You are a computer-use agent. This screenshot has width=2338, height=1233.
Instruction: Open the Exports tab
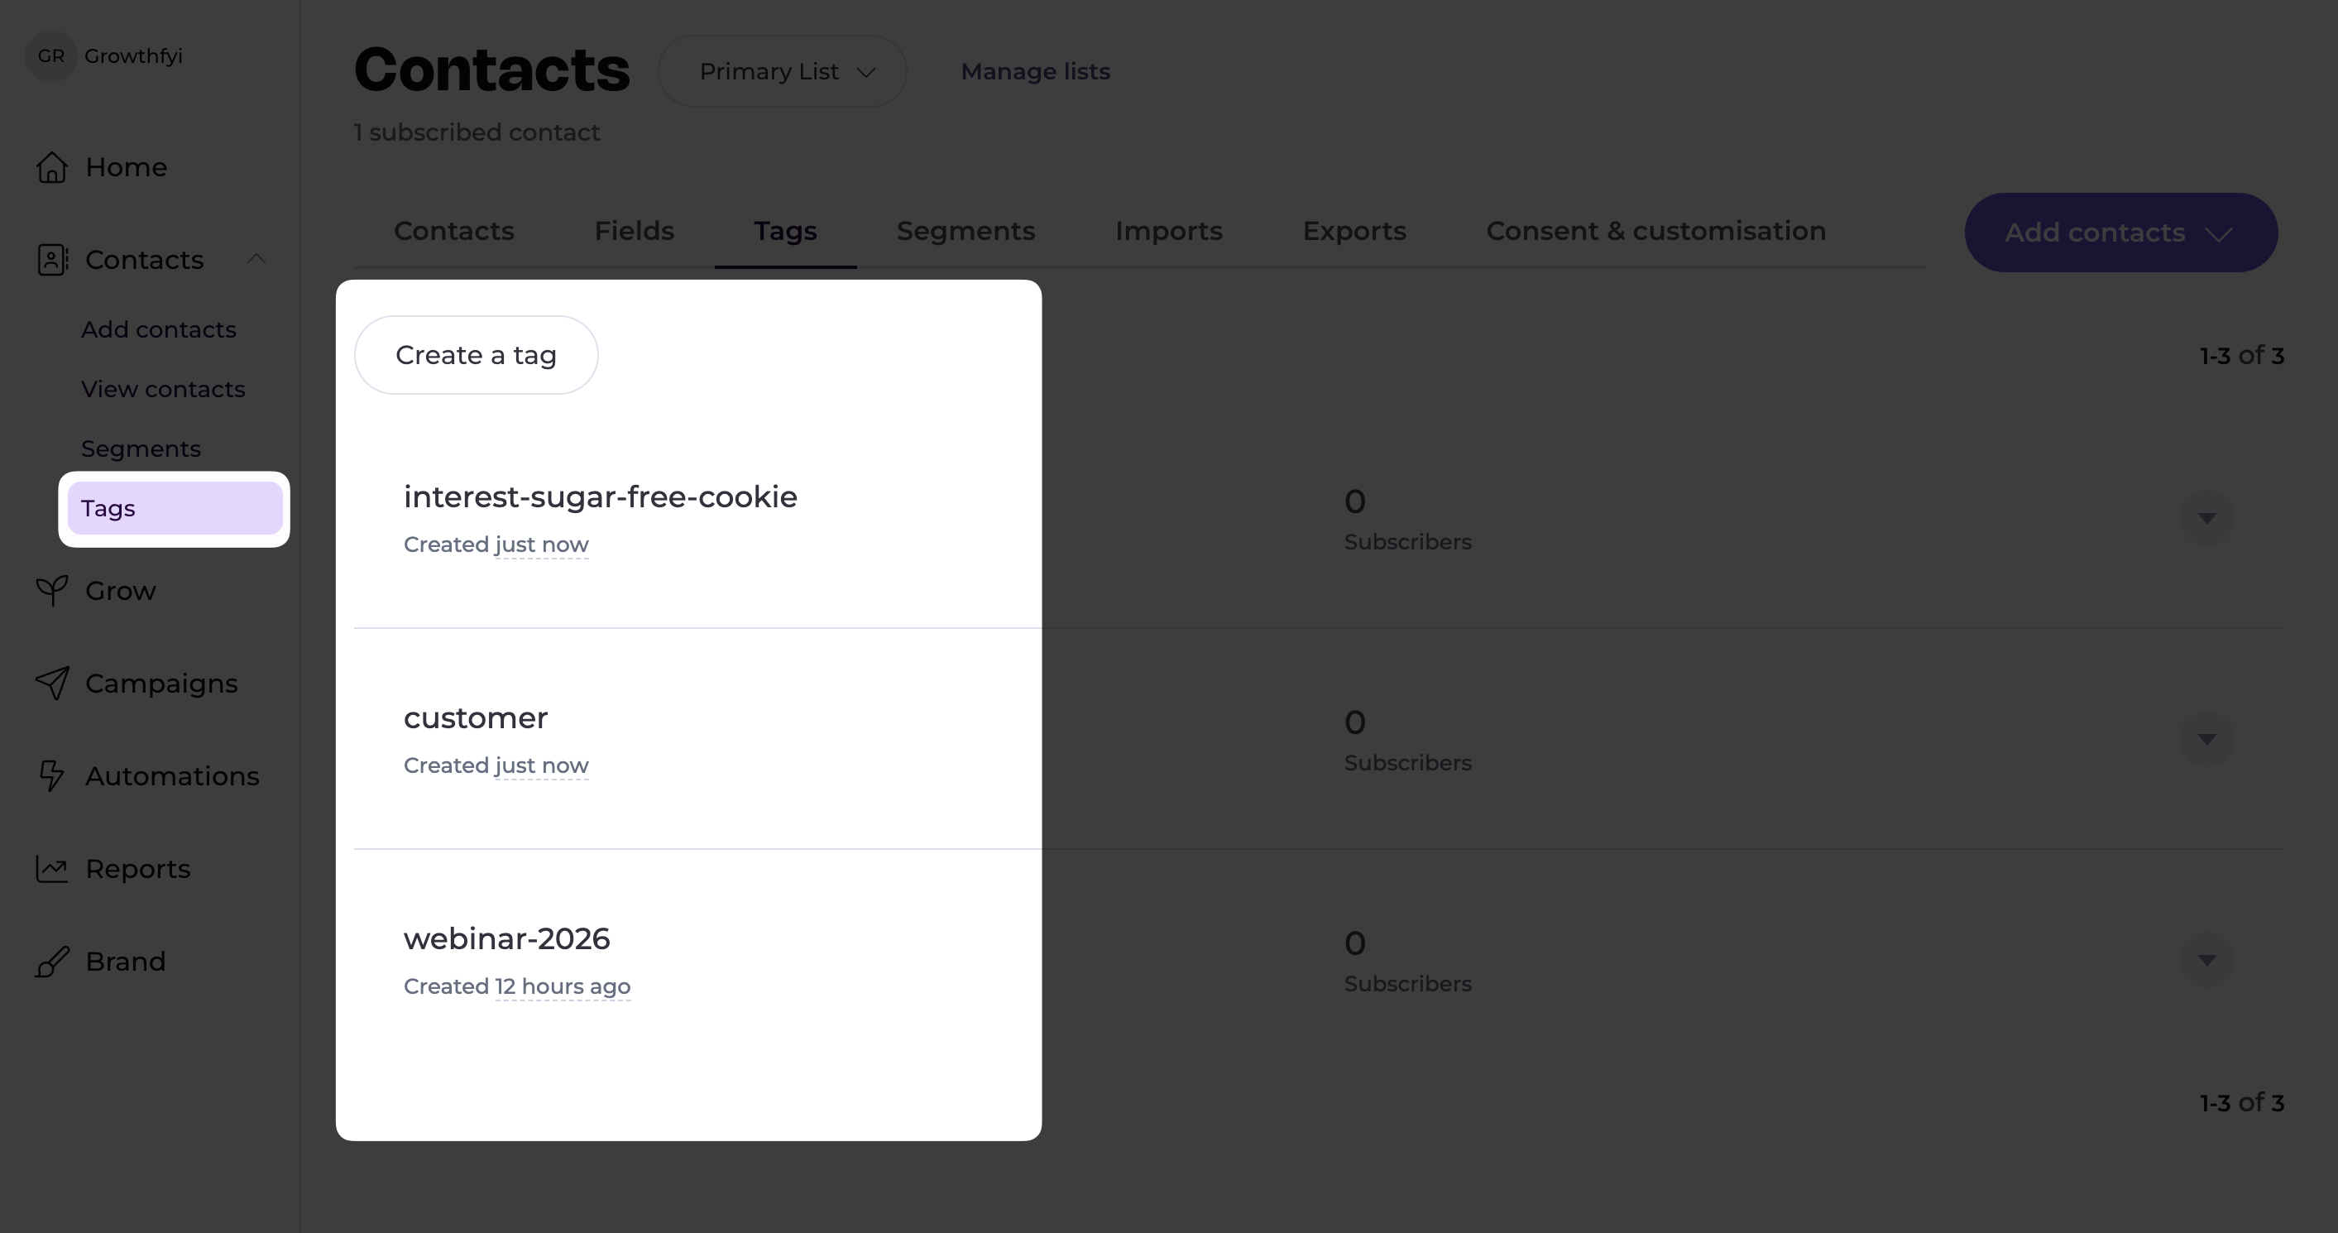1354,232
